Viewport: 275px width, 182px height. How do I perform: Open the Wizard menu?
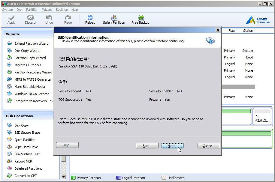pos(47,10)
